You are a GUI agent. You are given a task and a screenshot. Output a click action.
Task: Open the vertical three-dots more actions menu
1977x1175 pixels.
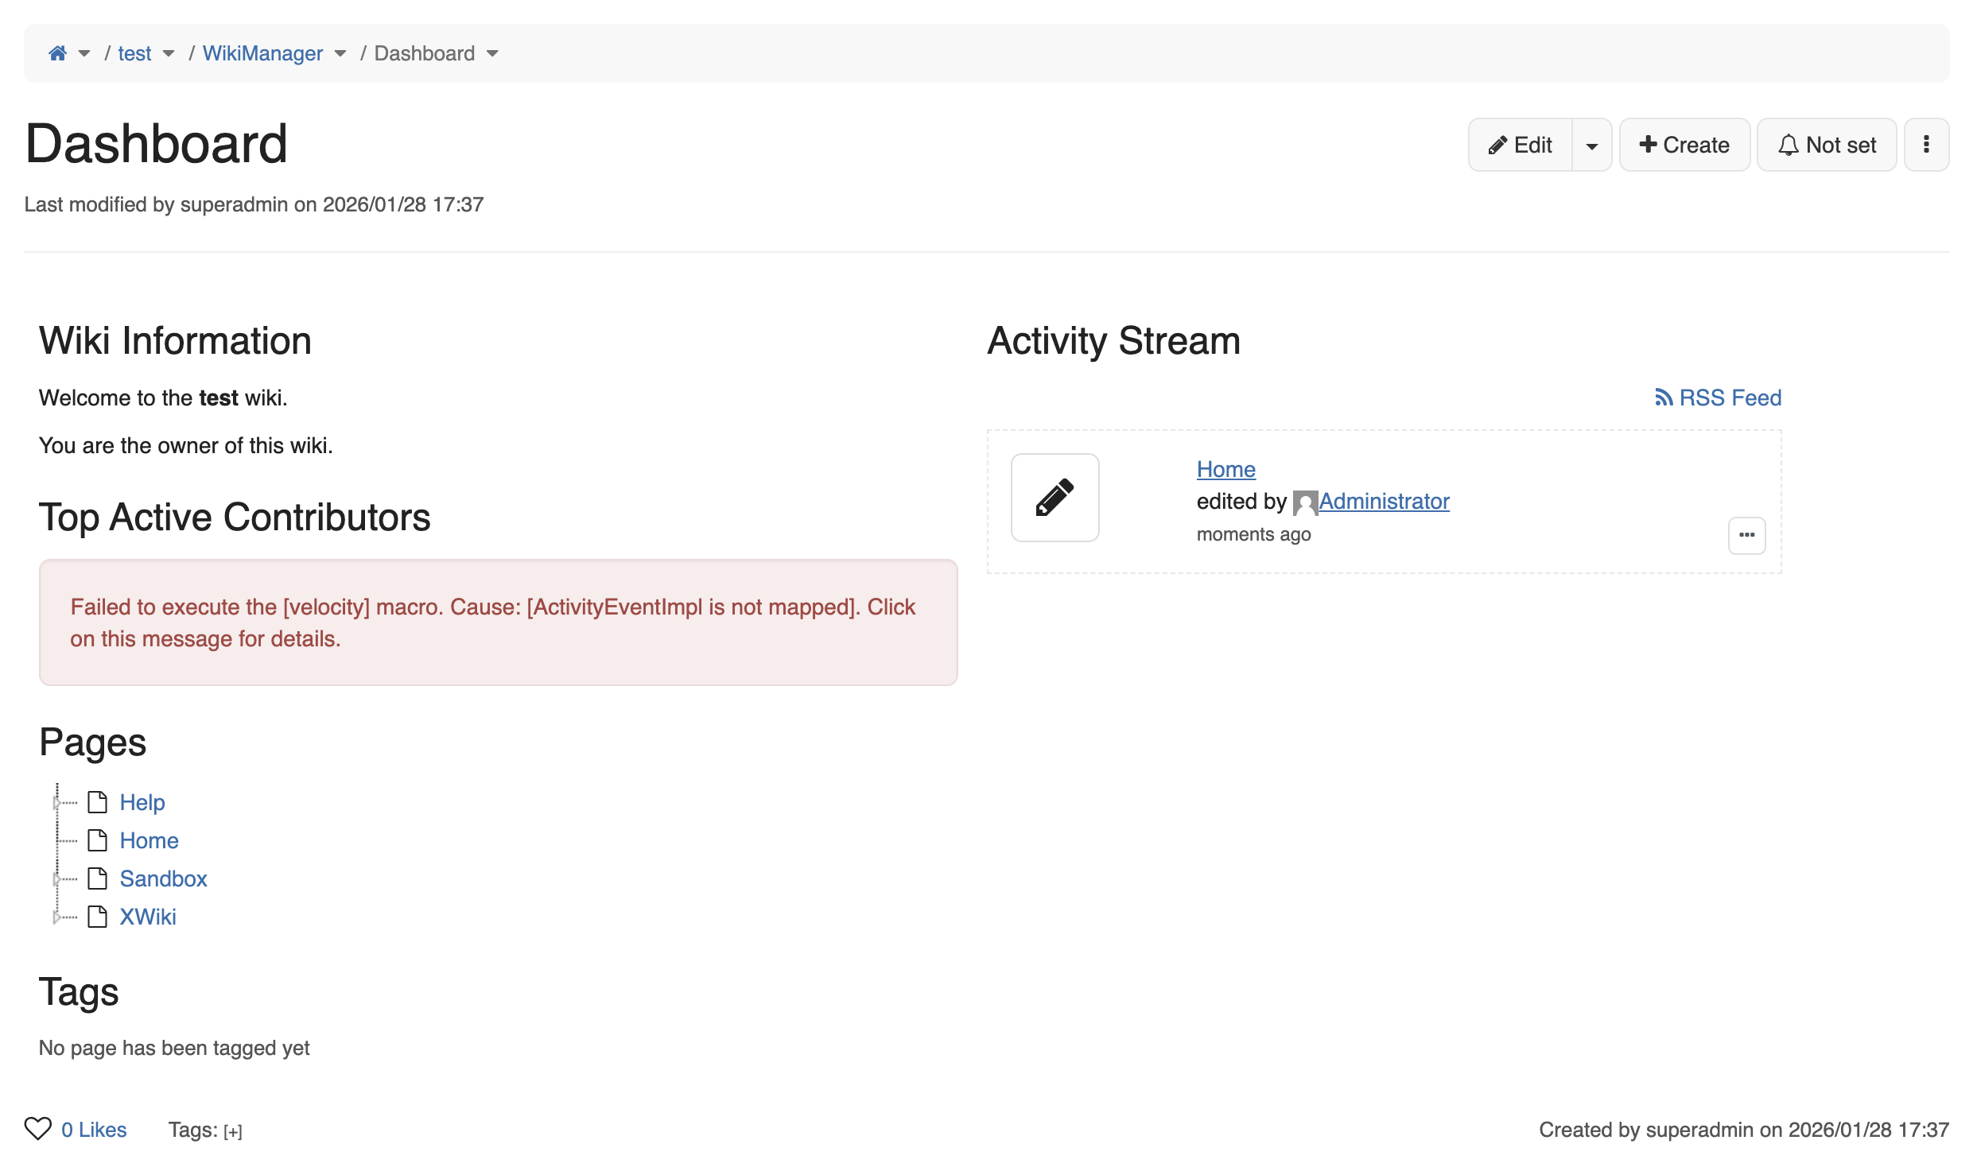(1925, 145)
